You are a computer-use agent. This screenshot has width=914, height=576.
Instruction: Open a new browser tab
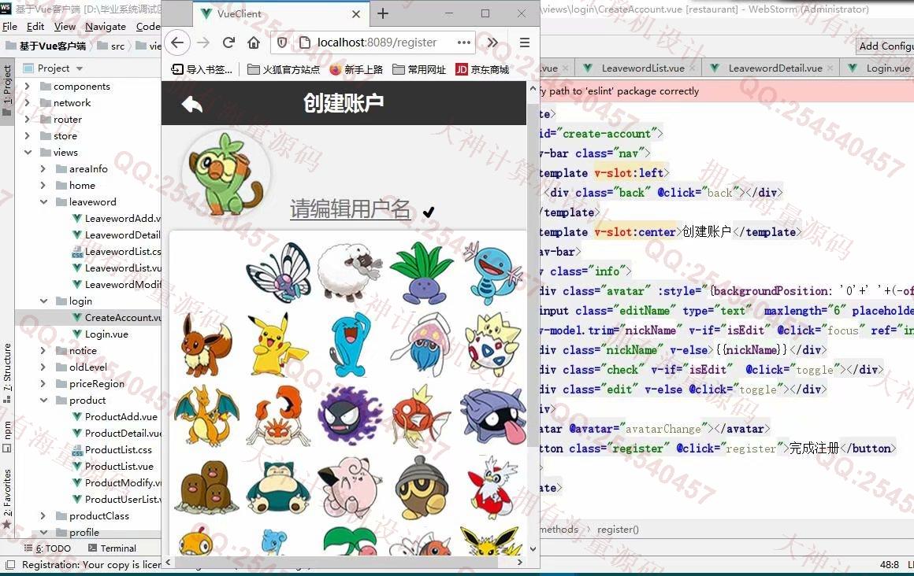(x=383, y=13)
